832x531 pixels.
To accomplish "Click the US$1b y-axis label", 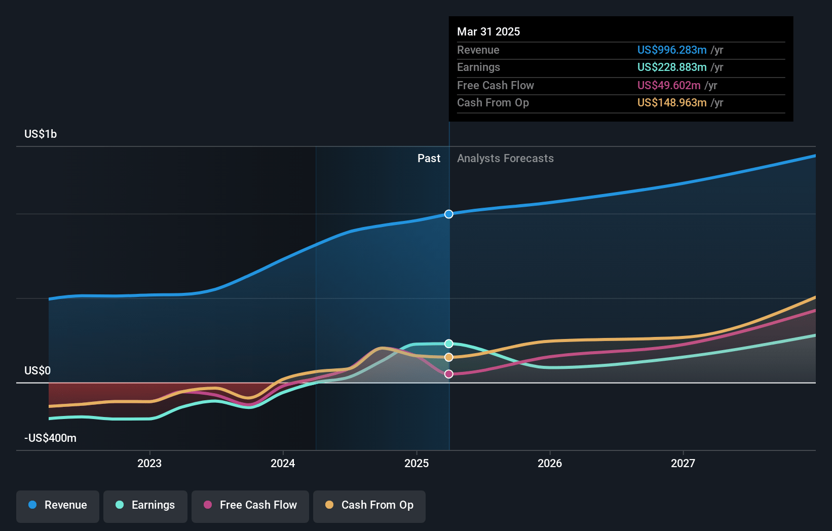I will click(x=41, y=134).
